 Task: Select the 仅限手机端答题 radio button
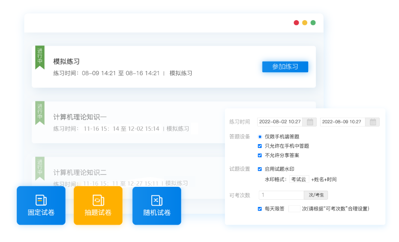point(260,137)
